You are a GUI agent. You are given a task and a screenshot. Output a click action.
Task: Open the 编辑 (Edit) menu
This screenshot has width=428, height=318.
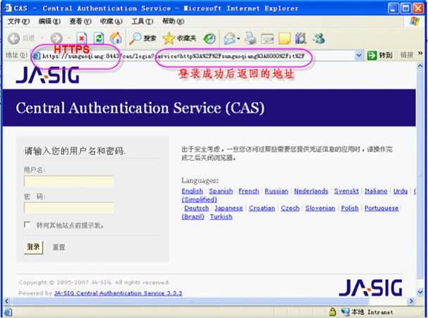pos(49,21)
